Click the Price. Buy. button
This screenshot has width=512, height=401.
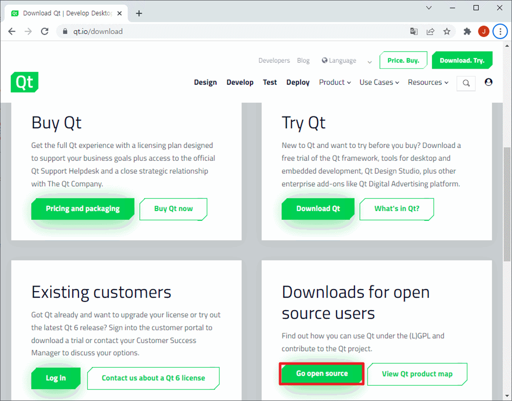pos(403,60)
